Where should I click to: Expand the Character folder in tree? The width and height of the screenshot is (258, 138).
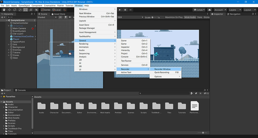point(4,107)
